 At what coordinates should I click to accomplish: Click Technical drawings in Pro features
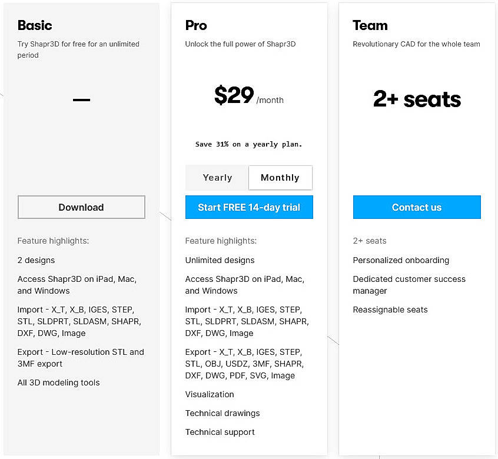(223, 413)
